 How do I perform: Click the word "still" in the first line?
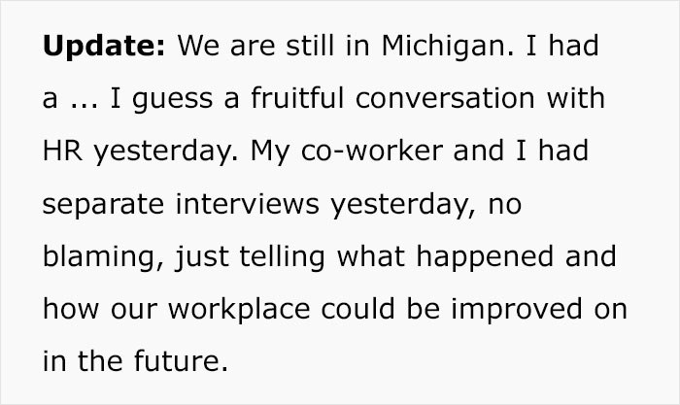310,46
